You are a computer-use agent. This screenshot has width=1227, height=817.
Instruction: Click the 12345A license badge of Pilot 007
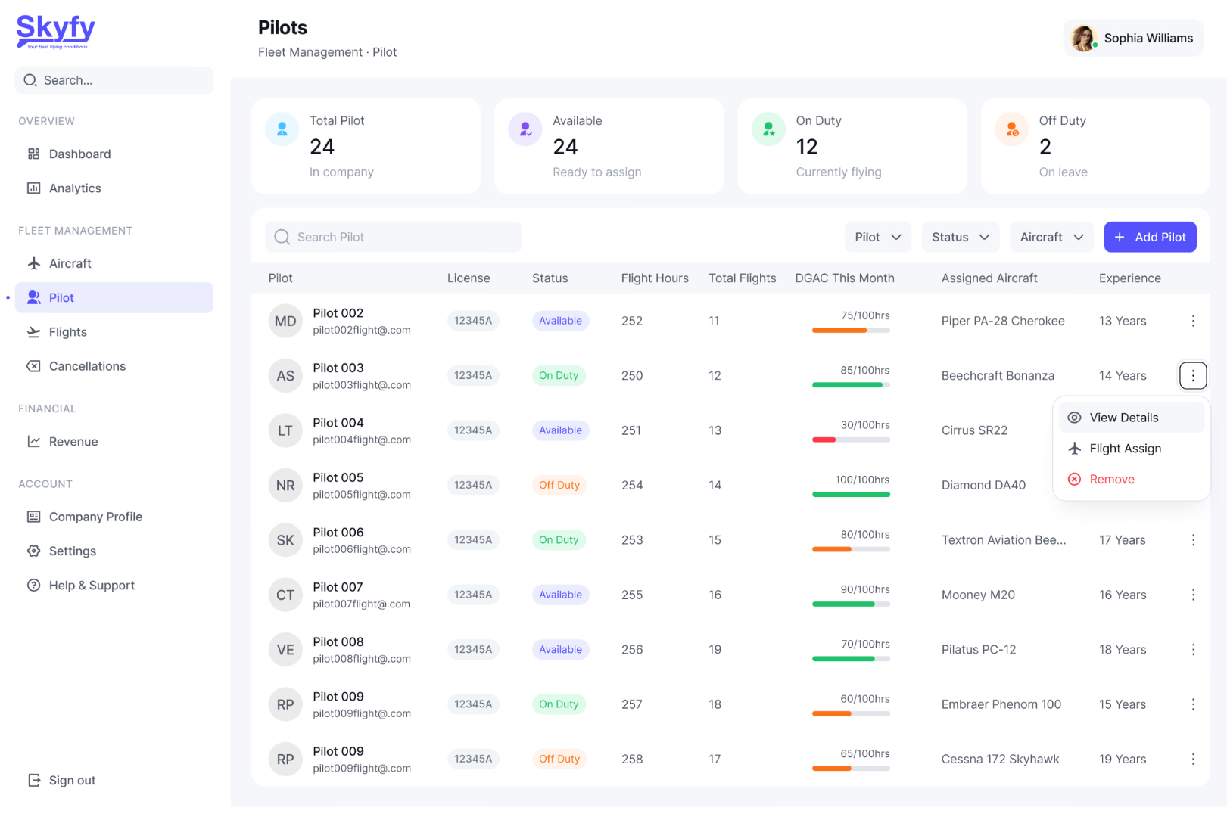473,595
